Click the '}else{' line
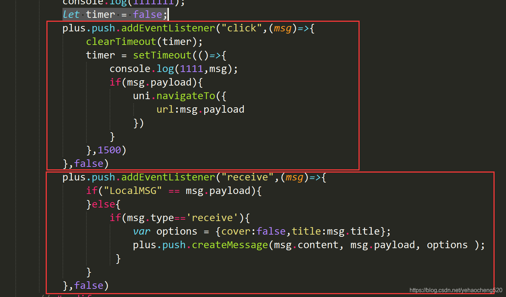 104,204
